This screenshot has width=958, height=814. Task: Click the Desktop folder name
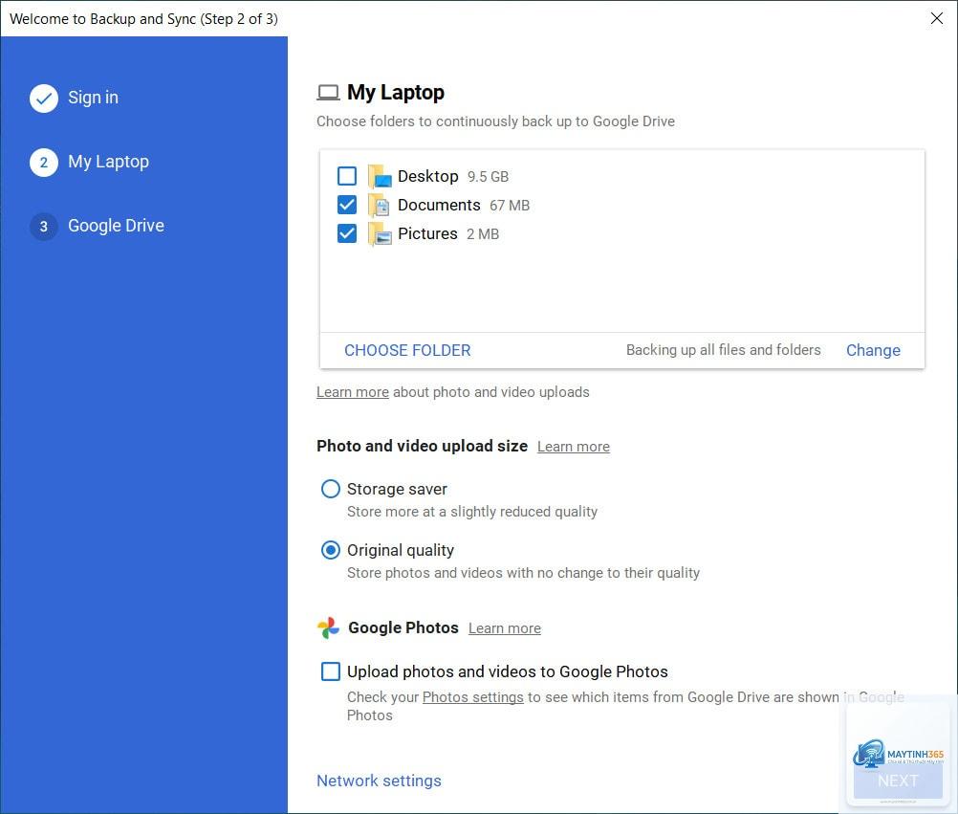click(427, 176)
